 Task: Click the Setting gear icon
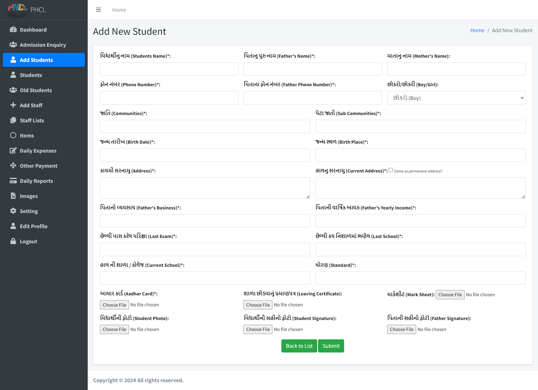pyautogui.click(x=13, y=211)
